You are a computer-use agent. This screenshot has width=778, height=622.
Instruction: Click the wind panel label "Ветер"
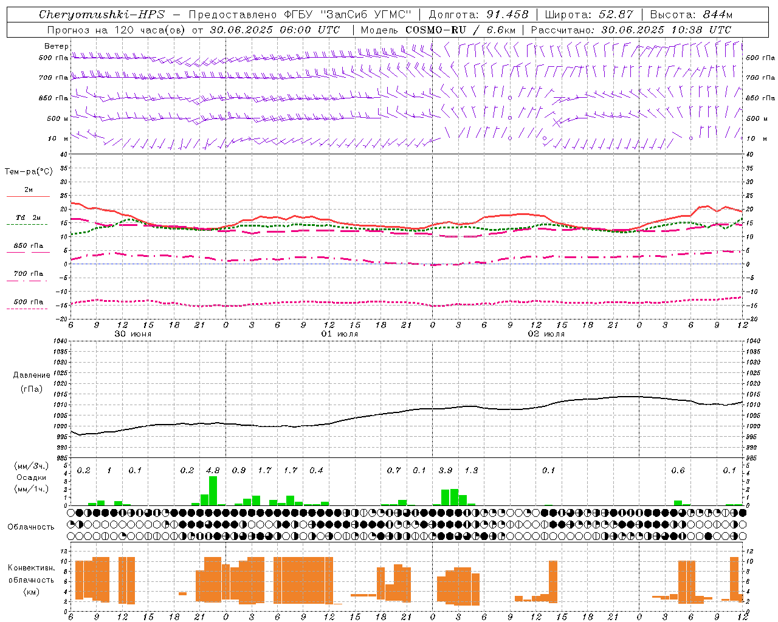pyautogui.click(x=57, y=46)
